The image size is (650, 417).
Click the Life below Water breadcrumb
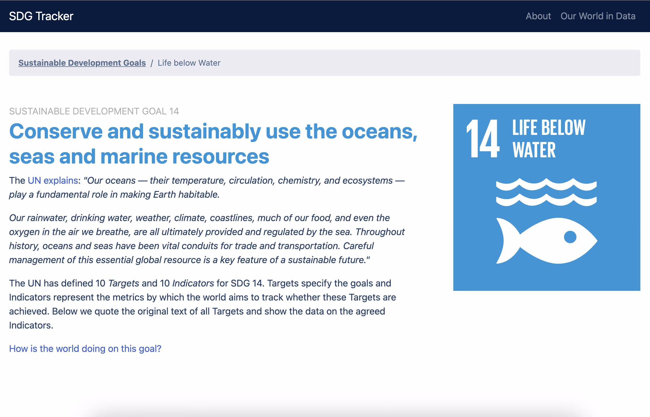pyautogui.click(x=189, y=63)
